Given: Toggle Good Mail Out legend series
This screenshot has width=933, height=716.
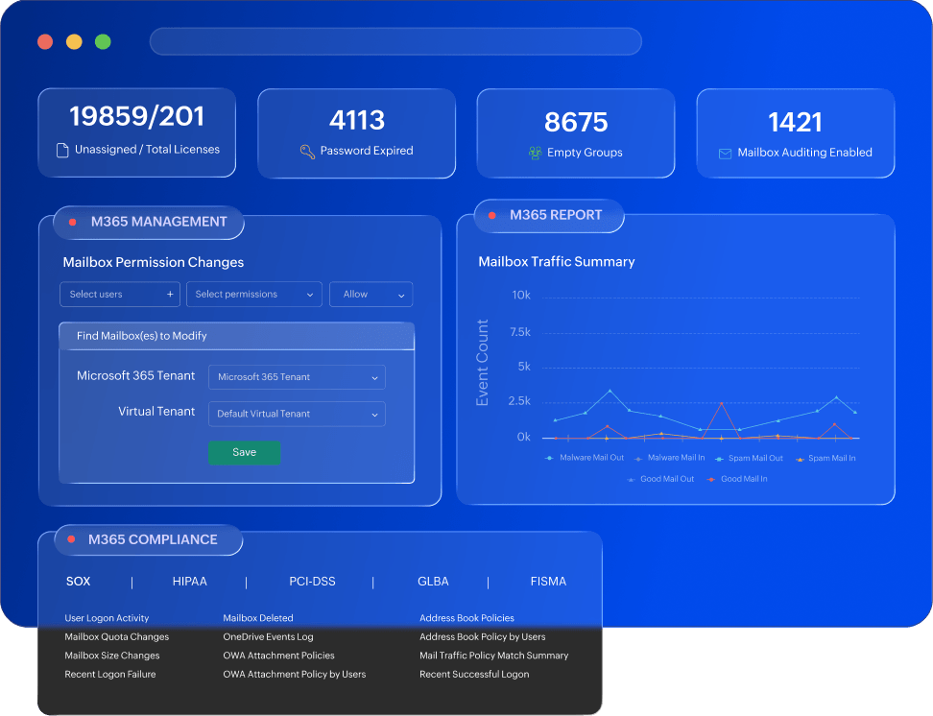Looking at the screenshot, I should pyautogui.click(x=660, y=479).
